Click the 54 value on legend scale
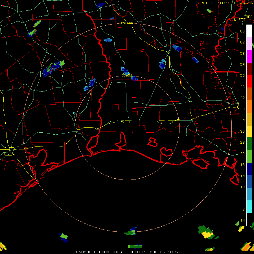Screen dimensions: 254x254 click(242, 64)
